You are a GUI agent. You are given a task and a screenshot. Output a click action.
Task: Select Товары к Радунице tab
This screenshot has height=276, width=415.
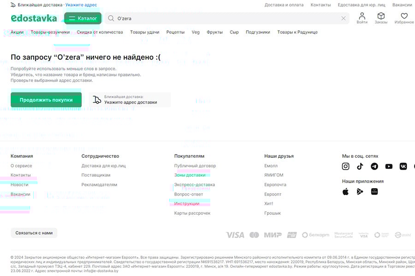[297, 32]
